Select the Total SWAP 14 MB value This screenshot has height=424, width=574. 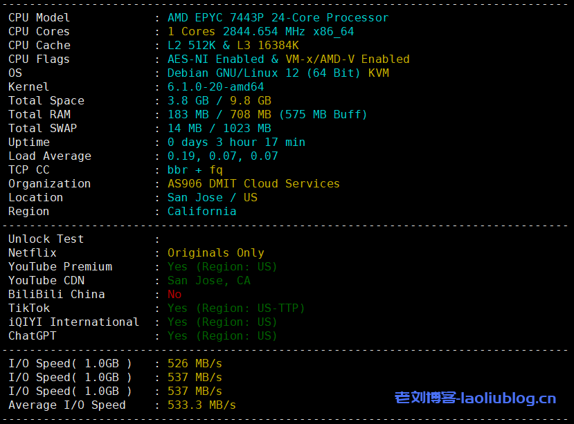185,129
